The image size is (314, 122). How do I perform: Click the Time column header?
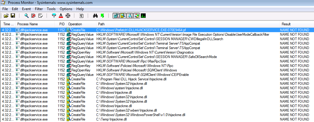coord(8,24)
